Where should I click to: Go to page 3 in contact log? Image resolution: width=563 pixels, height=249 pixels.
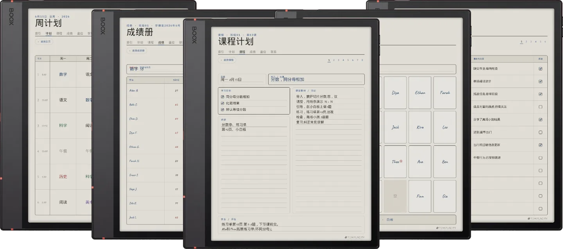coord(531,41)
